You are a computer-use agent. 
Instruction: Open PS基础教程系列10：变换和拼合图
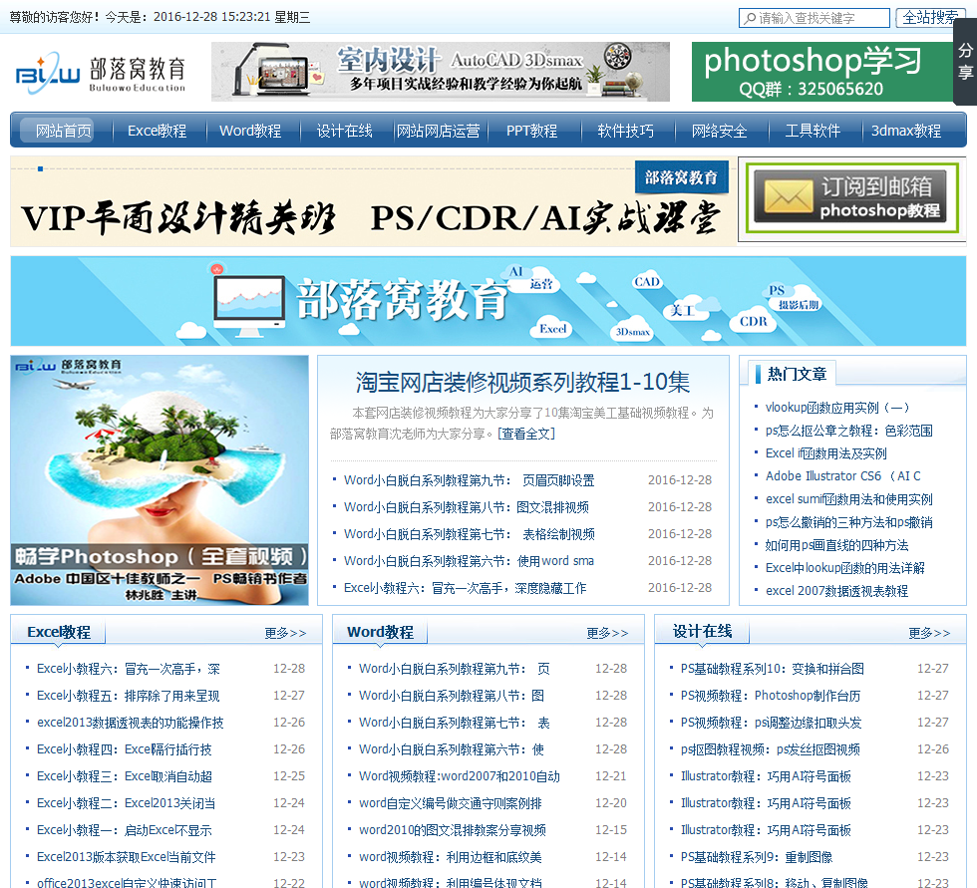(x=772, y=669)
